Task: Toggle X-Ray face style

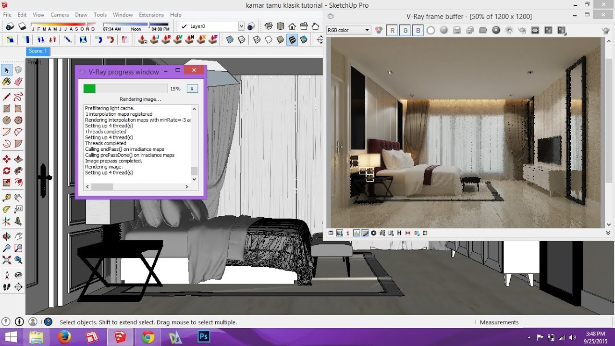Action: [x=230, y=39]
